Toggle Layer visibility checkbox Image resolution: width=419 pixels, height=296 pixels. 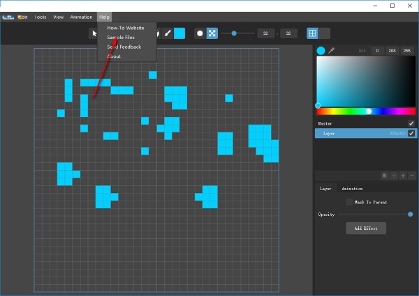point(411,133)
